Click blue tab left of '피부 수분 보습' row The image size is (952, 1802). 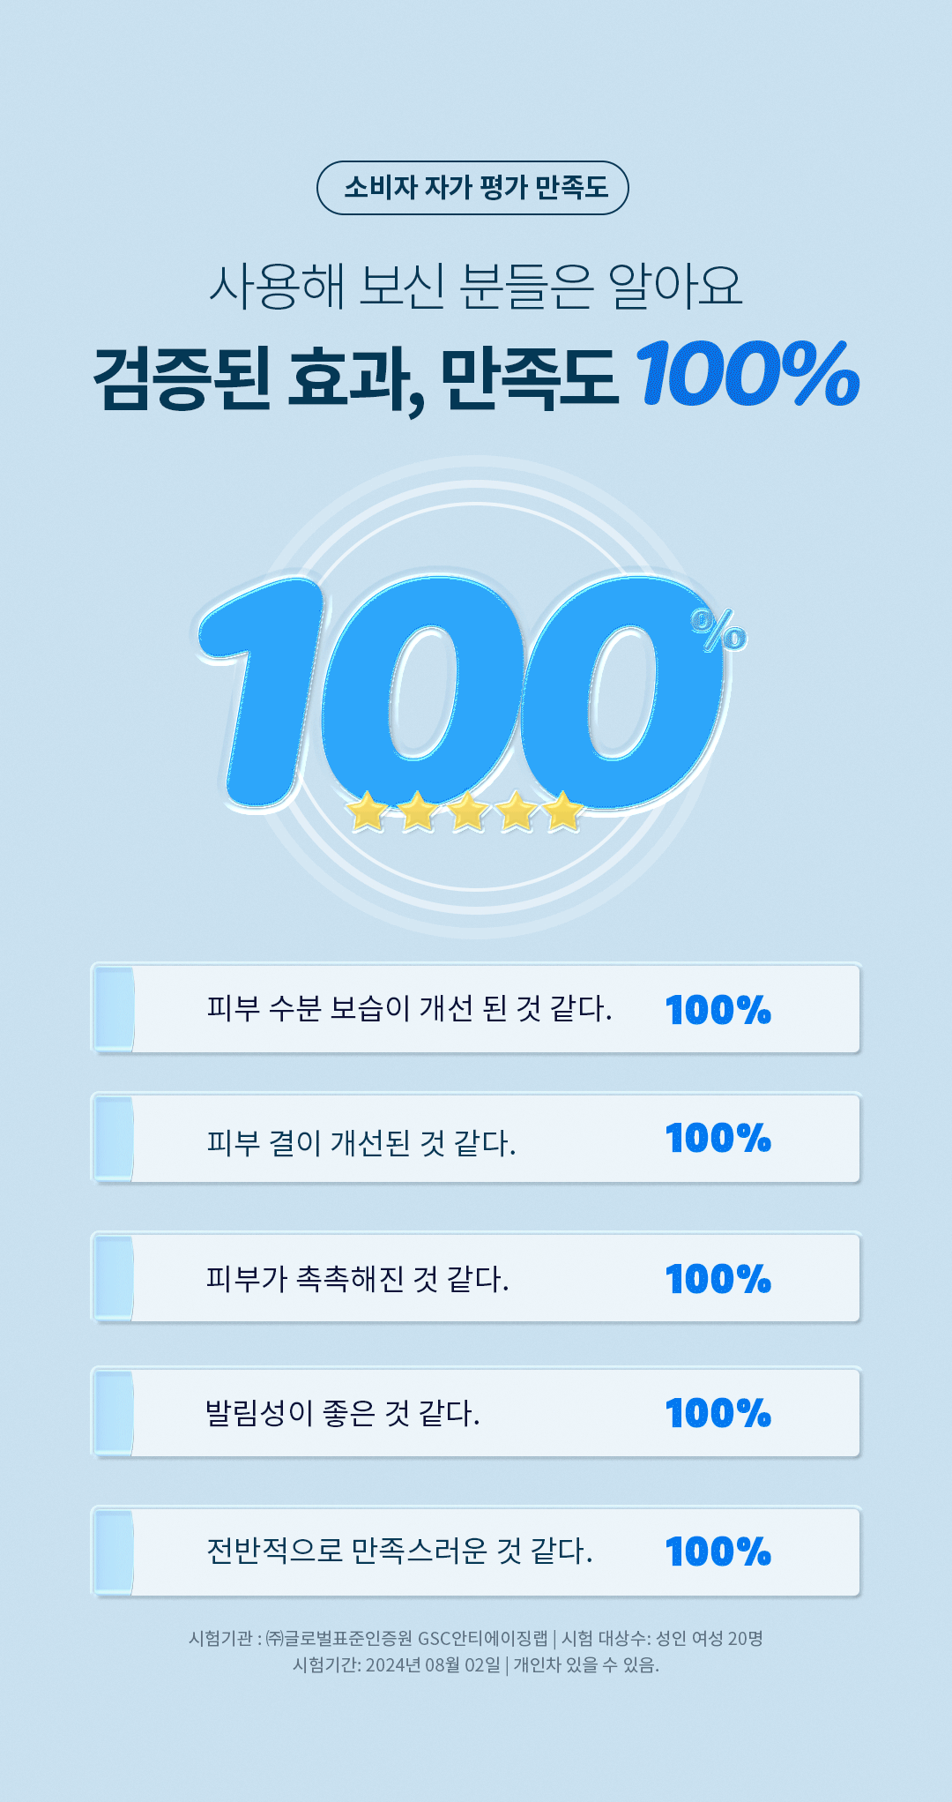coord(114,1008)
